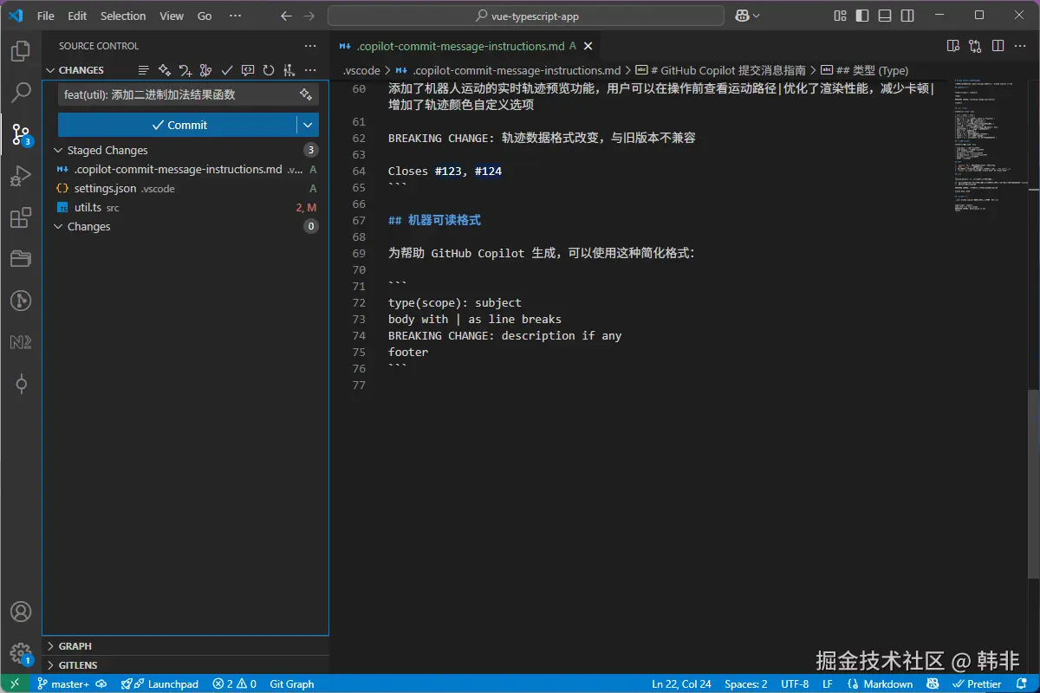Customize layout icon in title bar
The height and width of the screenshot is (693, 1040).
click(840, 16)
